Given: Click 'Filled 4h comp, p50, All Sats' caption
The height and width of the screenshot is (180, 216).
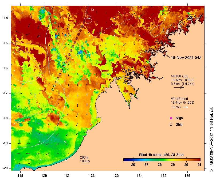Looking at the screenshot, I should [161, 155].
